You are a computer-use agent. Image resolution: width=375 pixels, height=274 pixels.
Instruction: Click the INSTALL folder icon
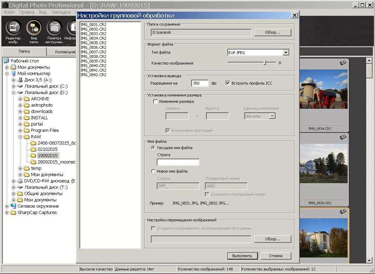pos(27,118)
